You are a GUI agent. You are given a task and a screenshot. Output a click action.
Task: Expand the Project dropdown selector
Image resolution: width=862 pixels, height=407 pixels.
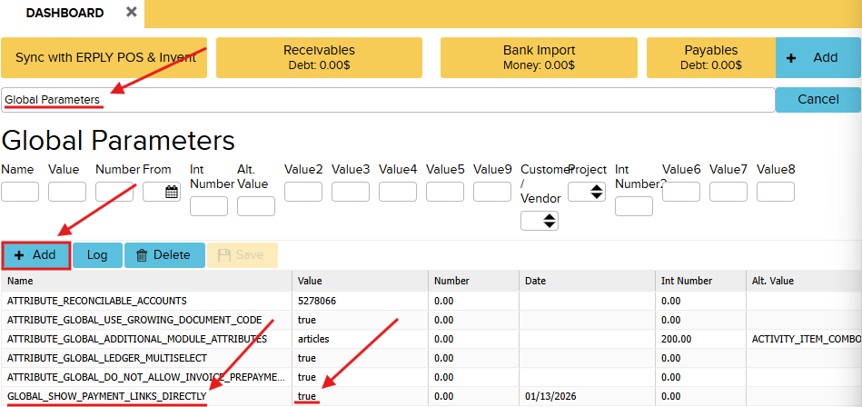(586, 192)
